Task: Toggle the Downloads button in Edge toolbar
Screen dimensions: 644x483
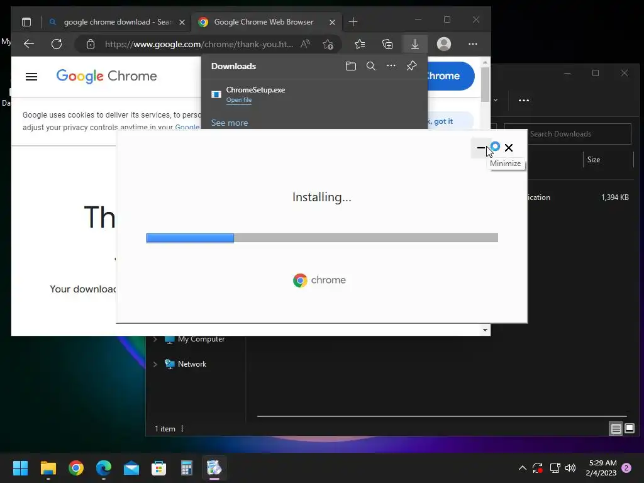Action: pos(415,44)
